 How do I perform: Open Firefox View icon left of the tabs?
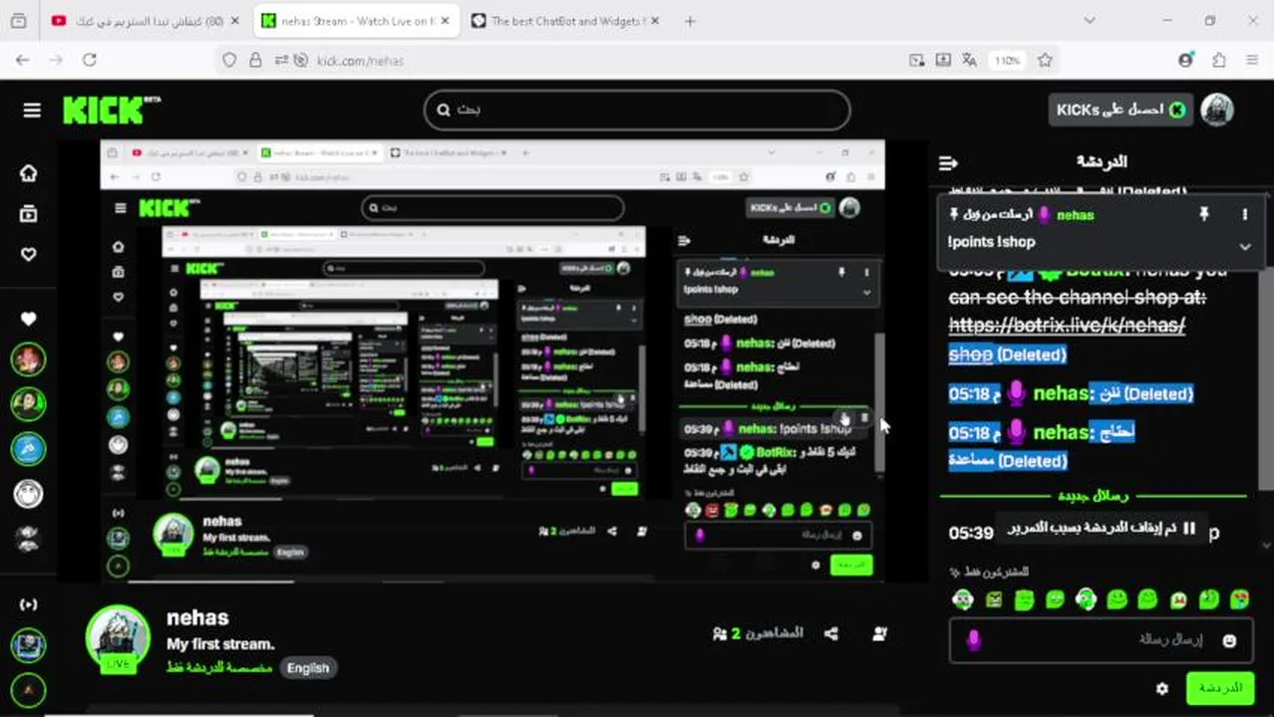tap(18, 21)
